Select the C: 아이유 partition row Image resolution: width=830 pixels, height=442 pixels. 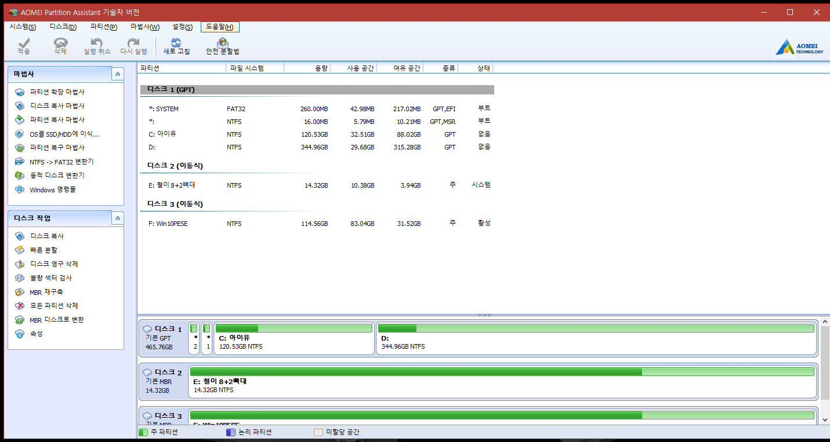coord(317,134)
